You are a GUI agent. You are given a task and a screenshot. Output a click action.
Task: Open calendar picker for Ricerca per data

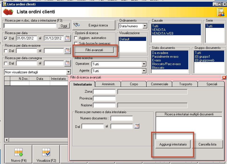[x=67, y=38]
